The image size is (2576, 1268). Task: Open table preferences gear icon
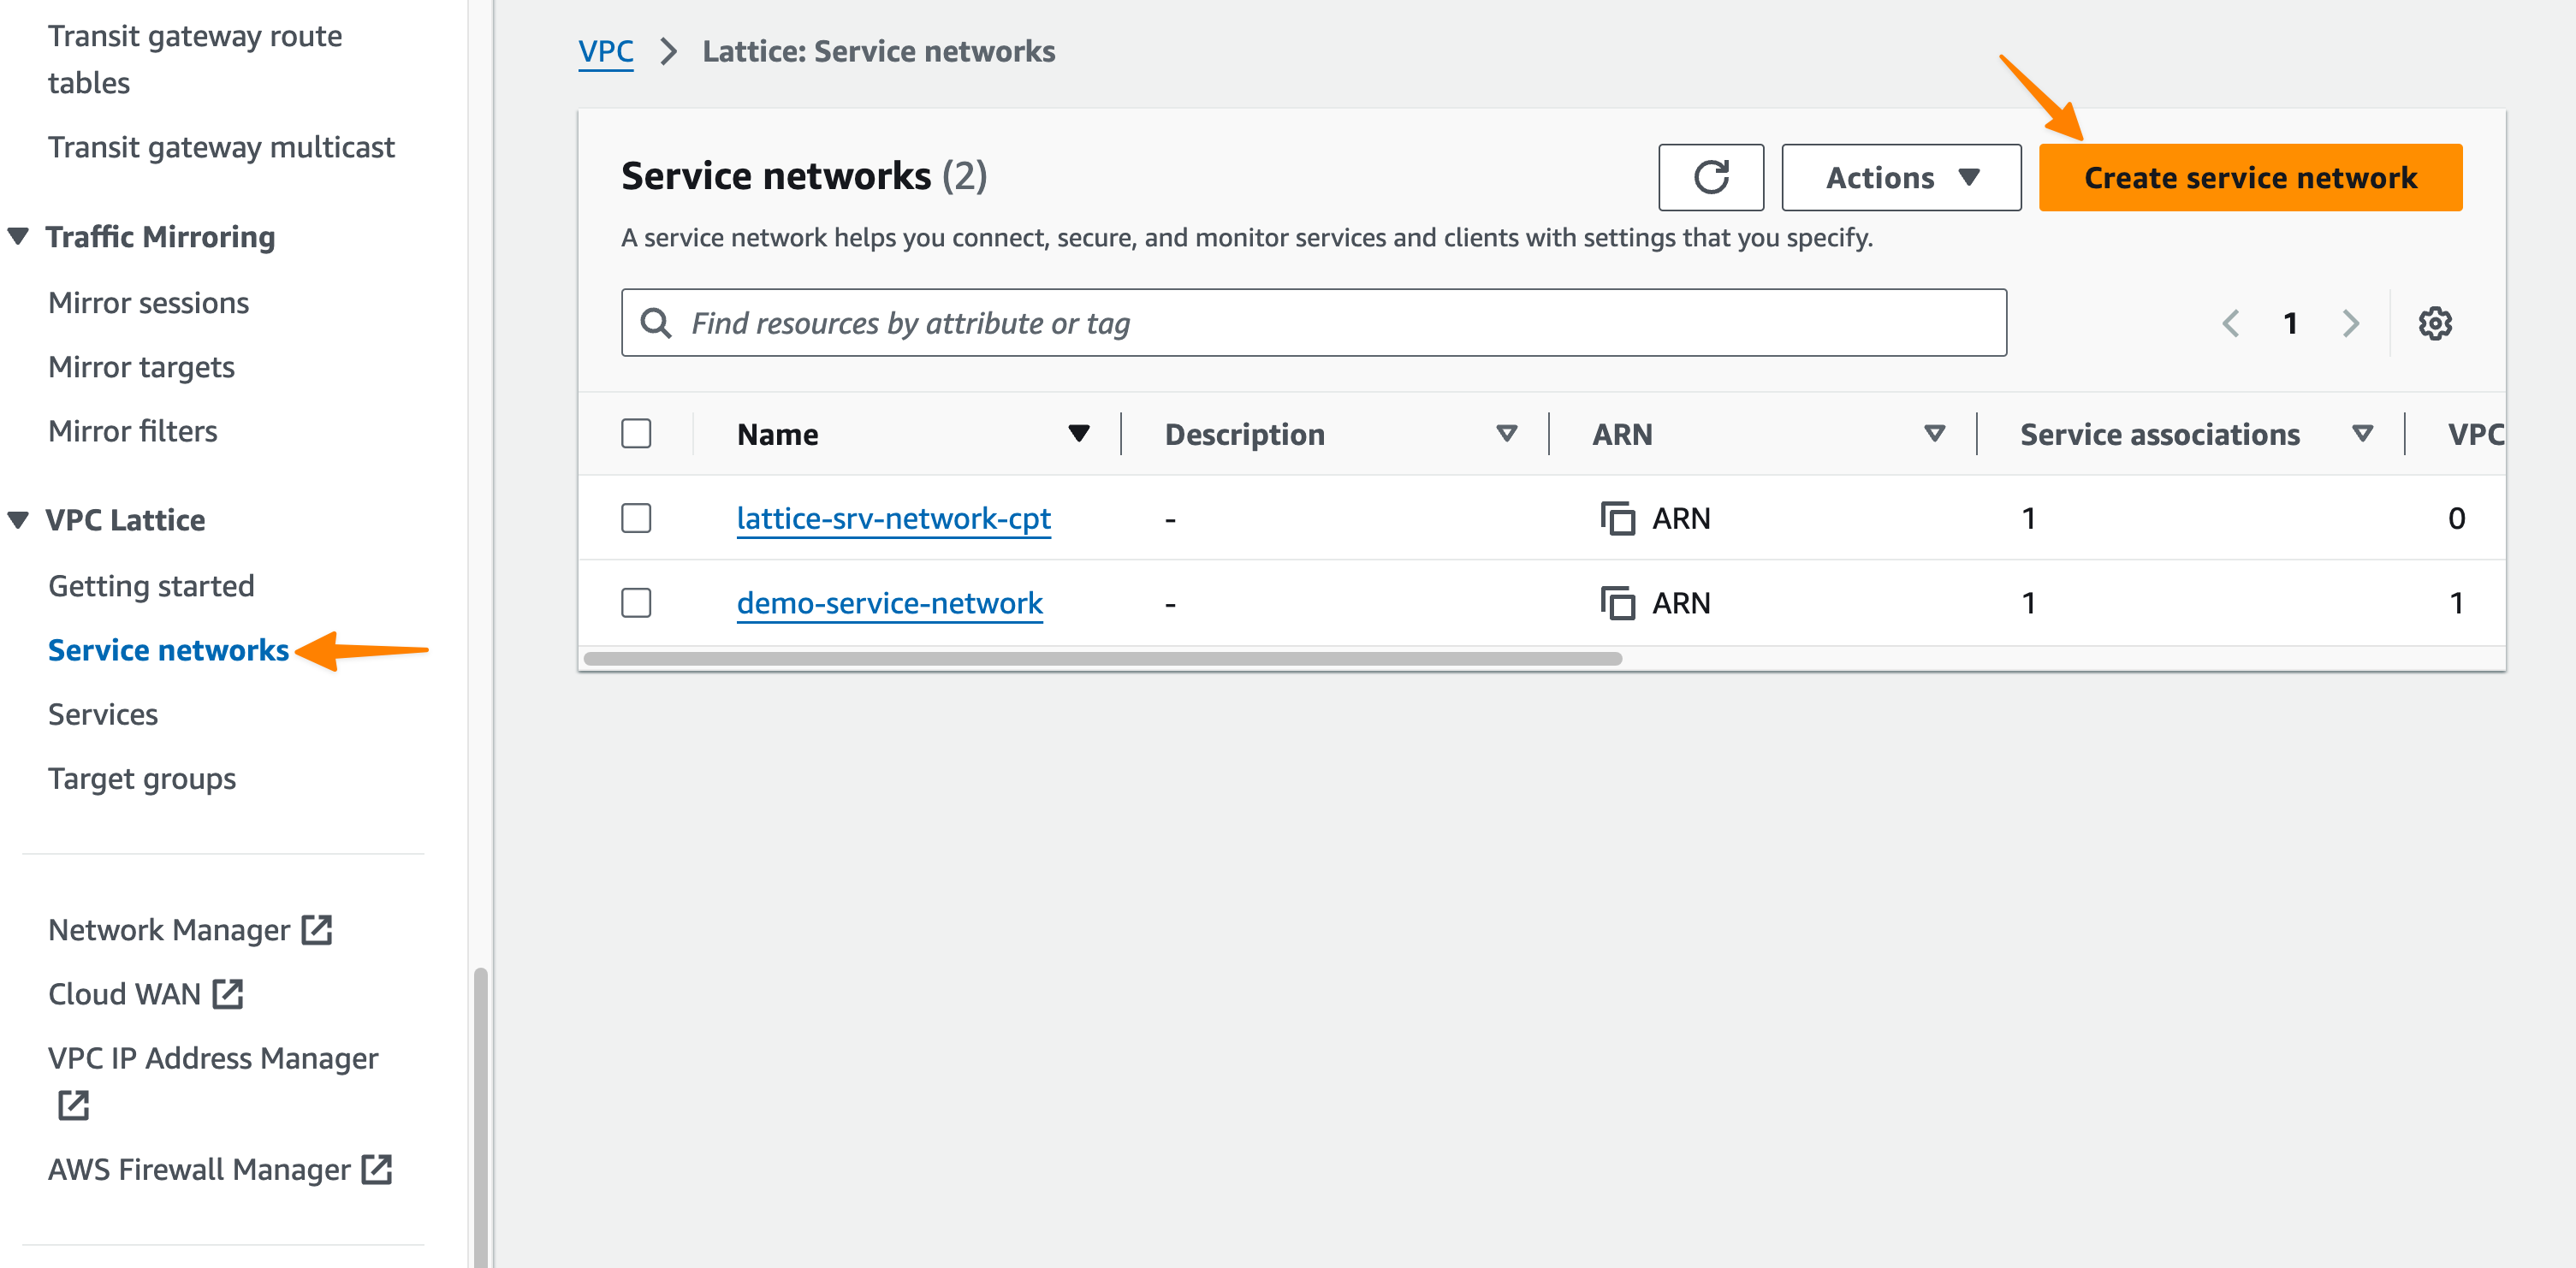[x=2434, y=323]
